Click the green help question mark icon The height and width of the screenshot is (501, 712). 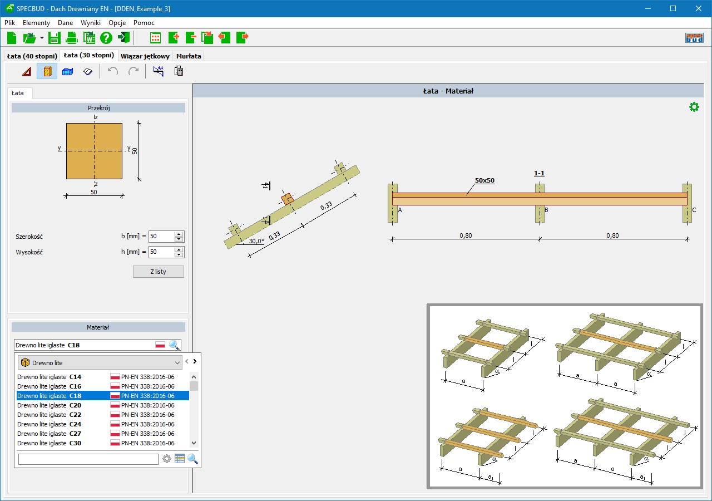(106, 38)
